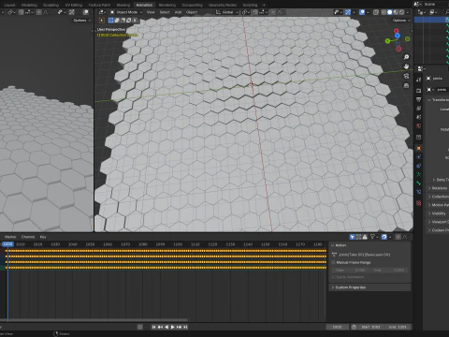Click the green Y axis on navigation gizmo
The width and height of the screenshot is (449, 337).
point(387,41)
